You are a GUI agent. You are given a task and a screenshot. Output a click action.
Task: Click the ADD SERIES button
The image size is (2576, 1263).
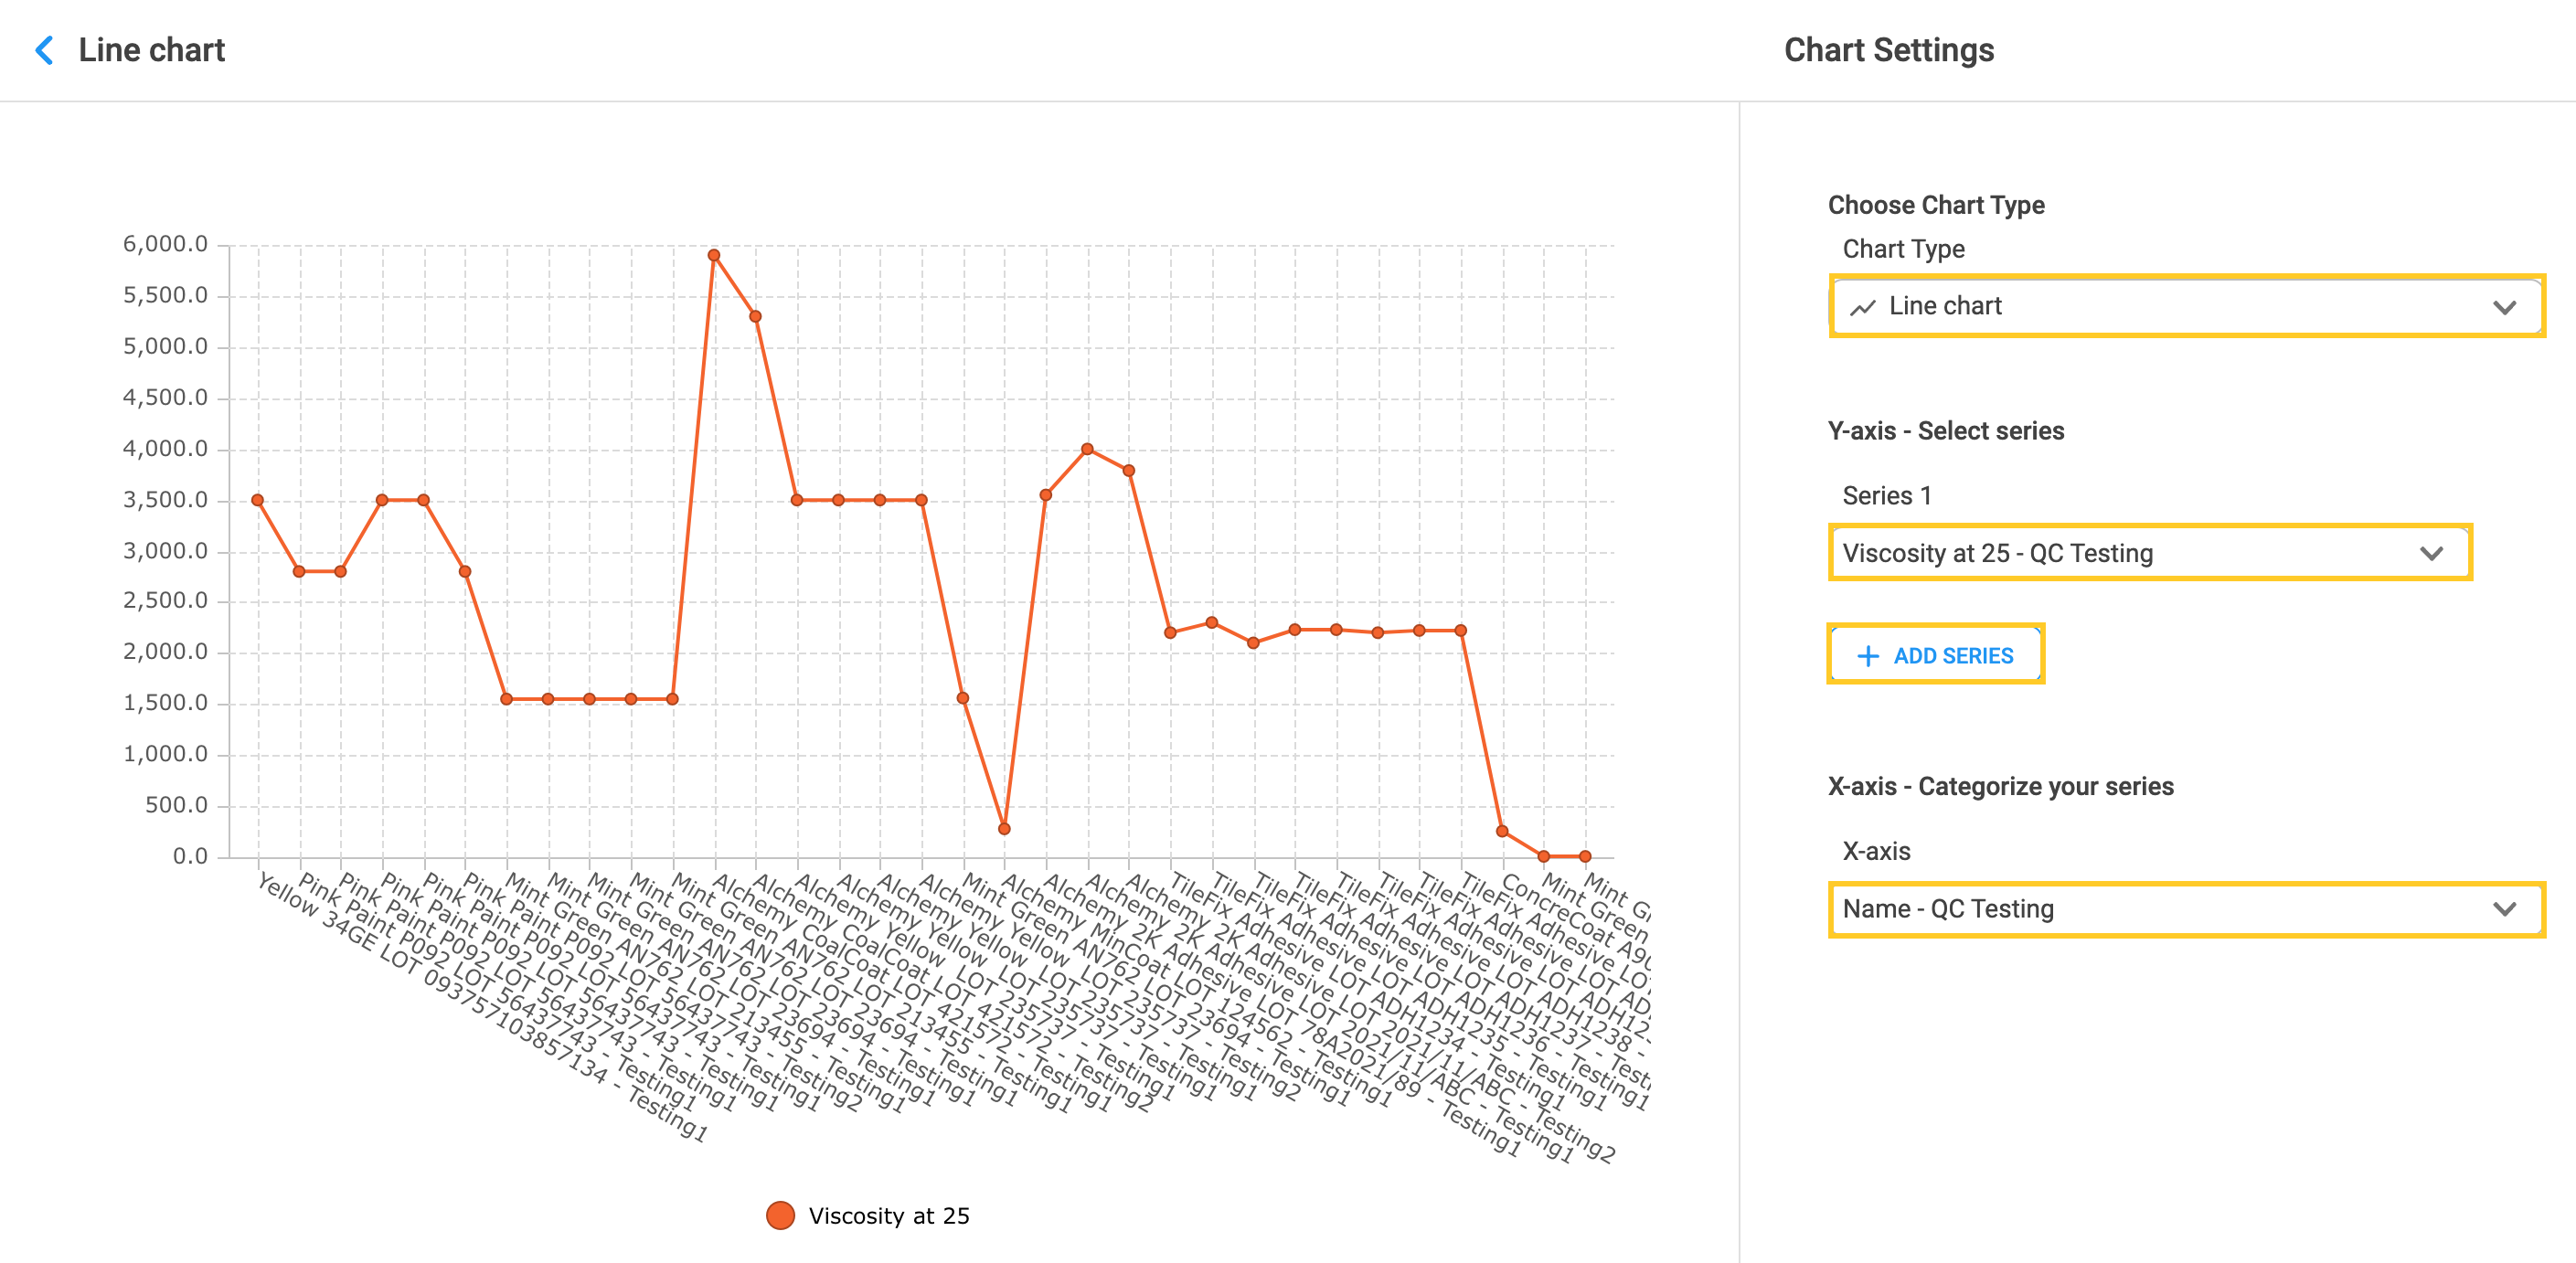click(x=1935, y=655)
